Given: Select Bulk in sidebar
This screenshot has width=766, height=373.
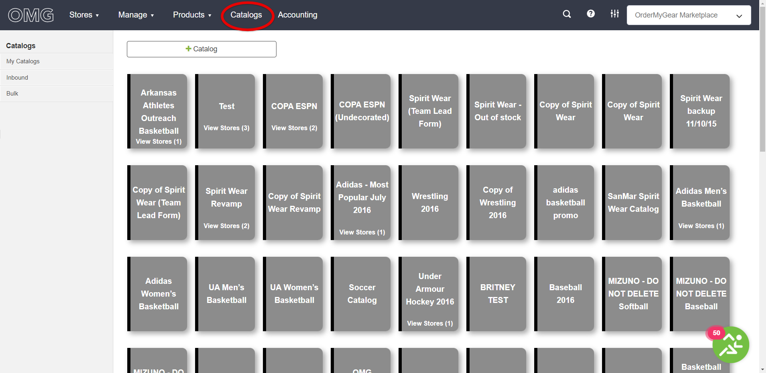Looking at the screenshot, I should click(56, 94).
